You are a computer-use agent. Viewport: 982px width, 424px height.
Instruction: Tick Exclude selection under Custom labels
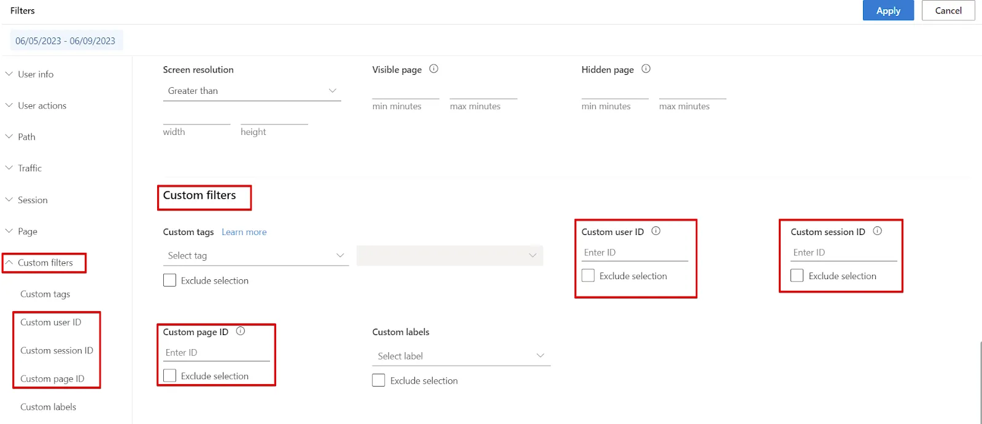379,380
